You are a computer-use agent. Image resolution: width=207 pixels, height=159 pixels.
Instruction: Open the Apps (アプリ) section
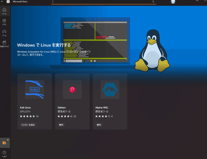click(x=5, y=22)
